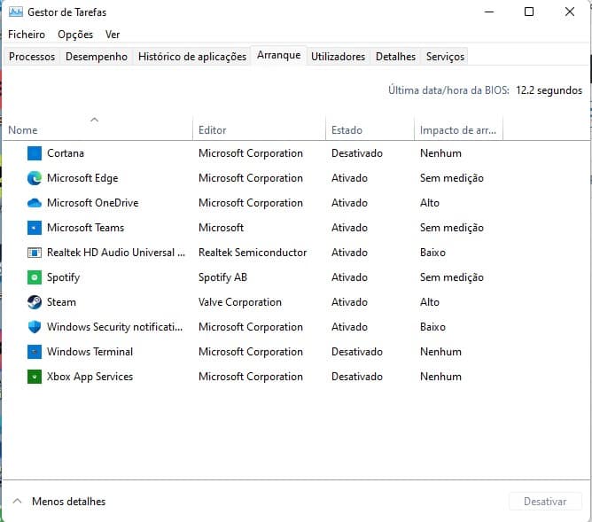Click Baixo impact in Realtek row
This screenshot has width=592, height=522.
(x=432, y=253)
